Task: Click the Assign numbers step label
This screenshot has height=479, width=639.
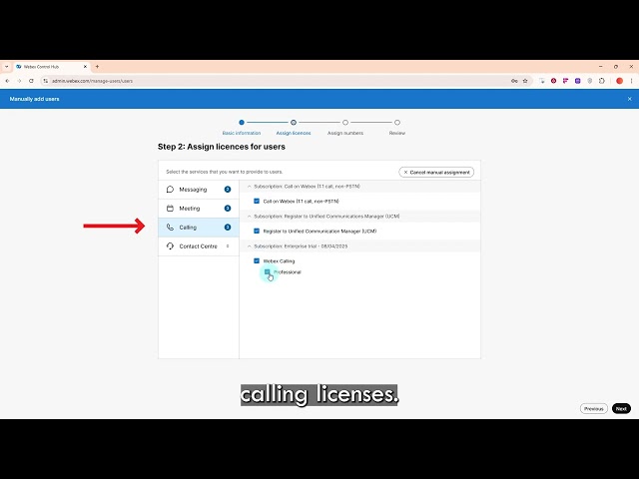Action: pos(345,133)
